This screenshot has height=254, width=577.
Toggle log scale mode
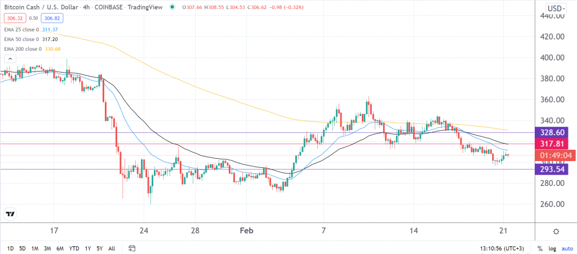551,248
